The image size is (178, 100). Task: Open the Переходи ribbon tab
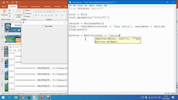(x=47, y=7)
